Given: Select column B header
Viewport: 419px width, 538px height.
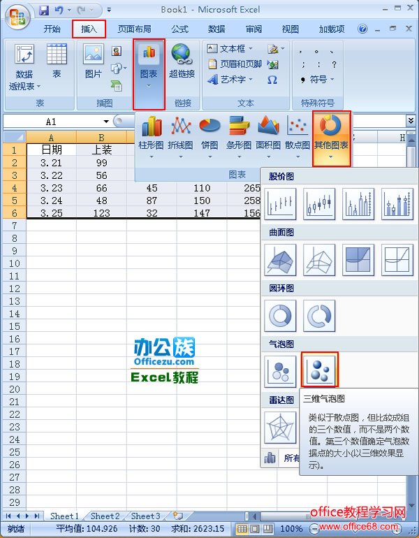Looking at the screenshot, I should pos(101,137).
